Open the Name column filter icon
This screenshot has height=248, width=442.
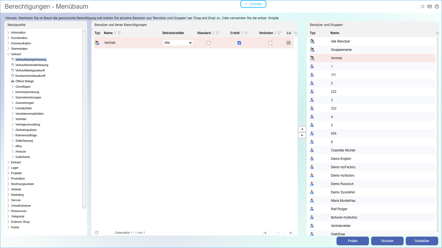point(119,33)
